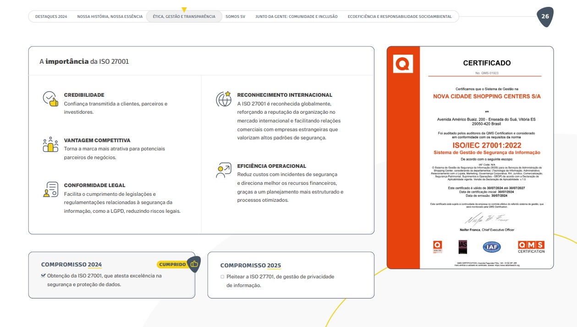Image resolution: width=577 pixels, height=327 pixels.
Task: Click the Credibilidade thumbs-up checkmark icon
Action: [x=50, y=99]
